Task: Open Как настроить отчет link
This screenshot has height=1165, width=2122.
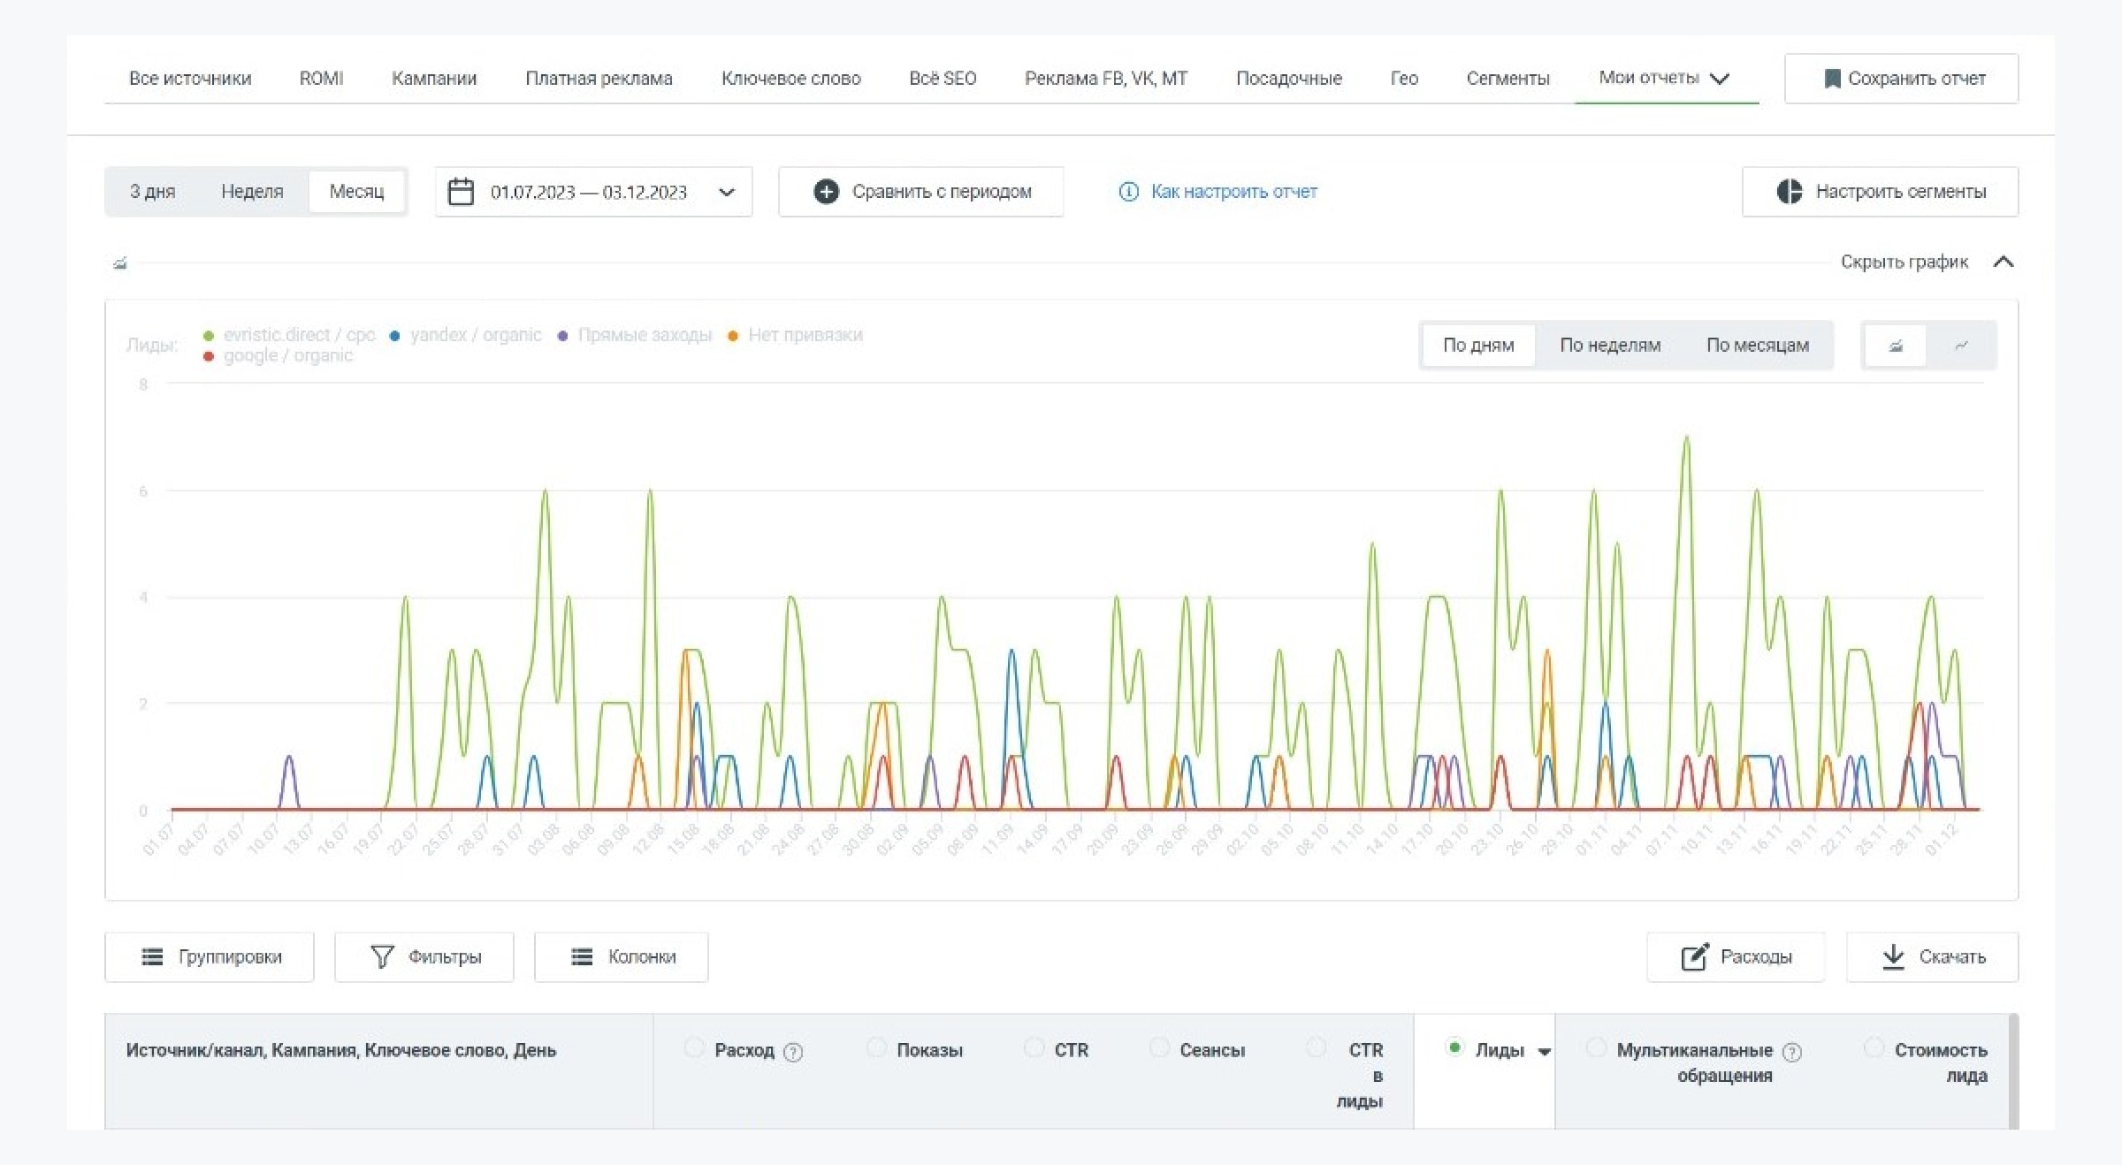Action: click(1233, 192)
